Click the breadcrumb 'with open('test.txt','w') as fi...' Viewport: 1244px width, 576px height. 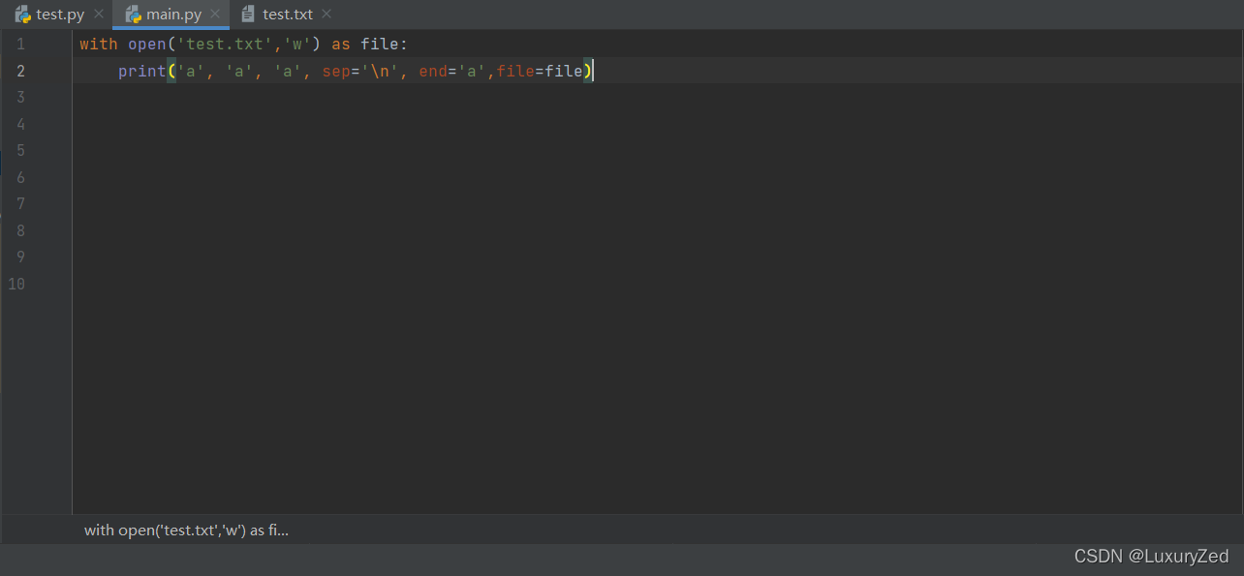click(186, 530)
